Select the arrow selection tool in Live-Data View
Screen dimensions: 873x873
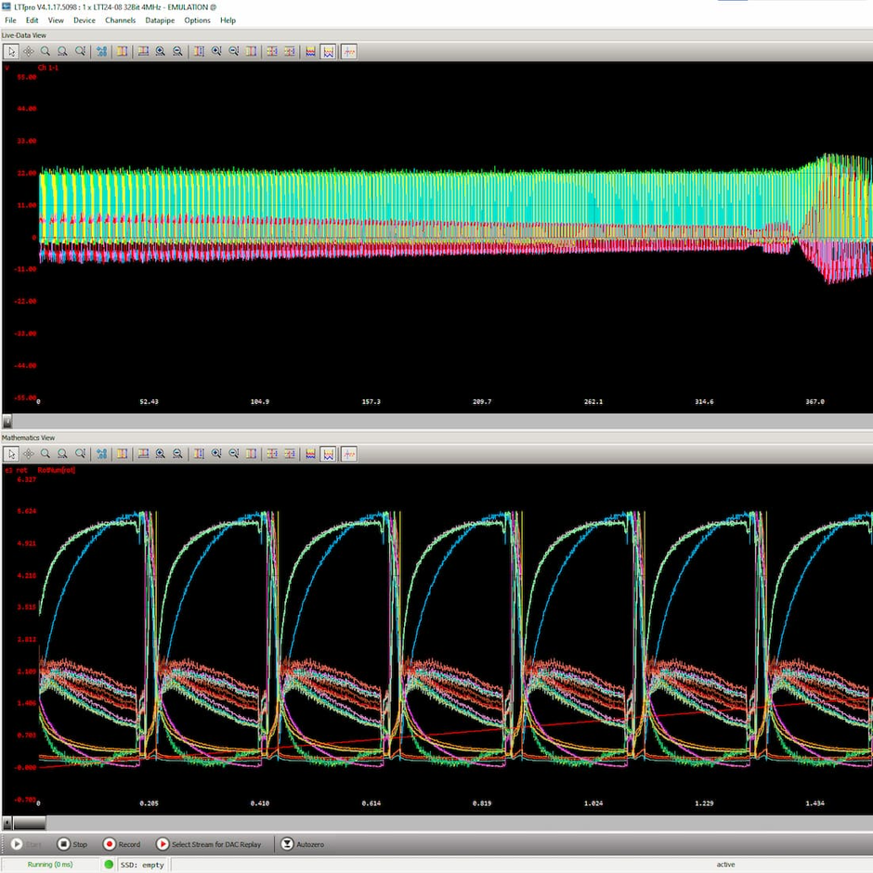point(11,51)
